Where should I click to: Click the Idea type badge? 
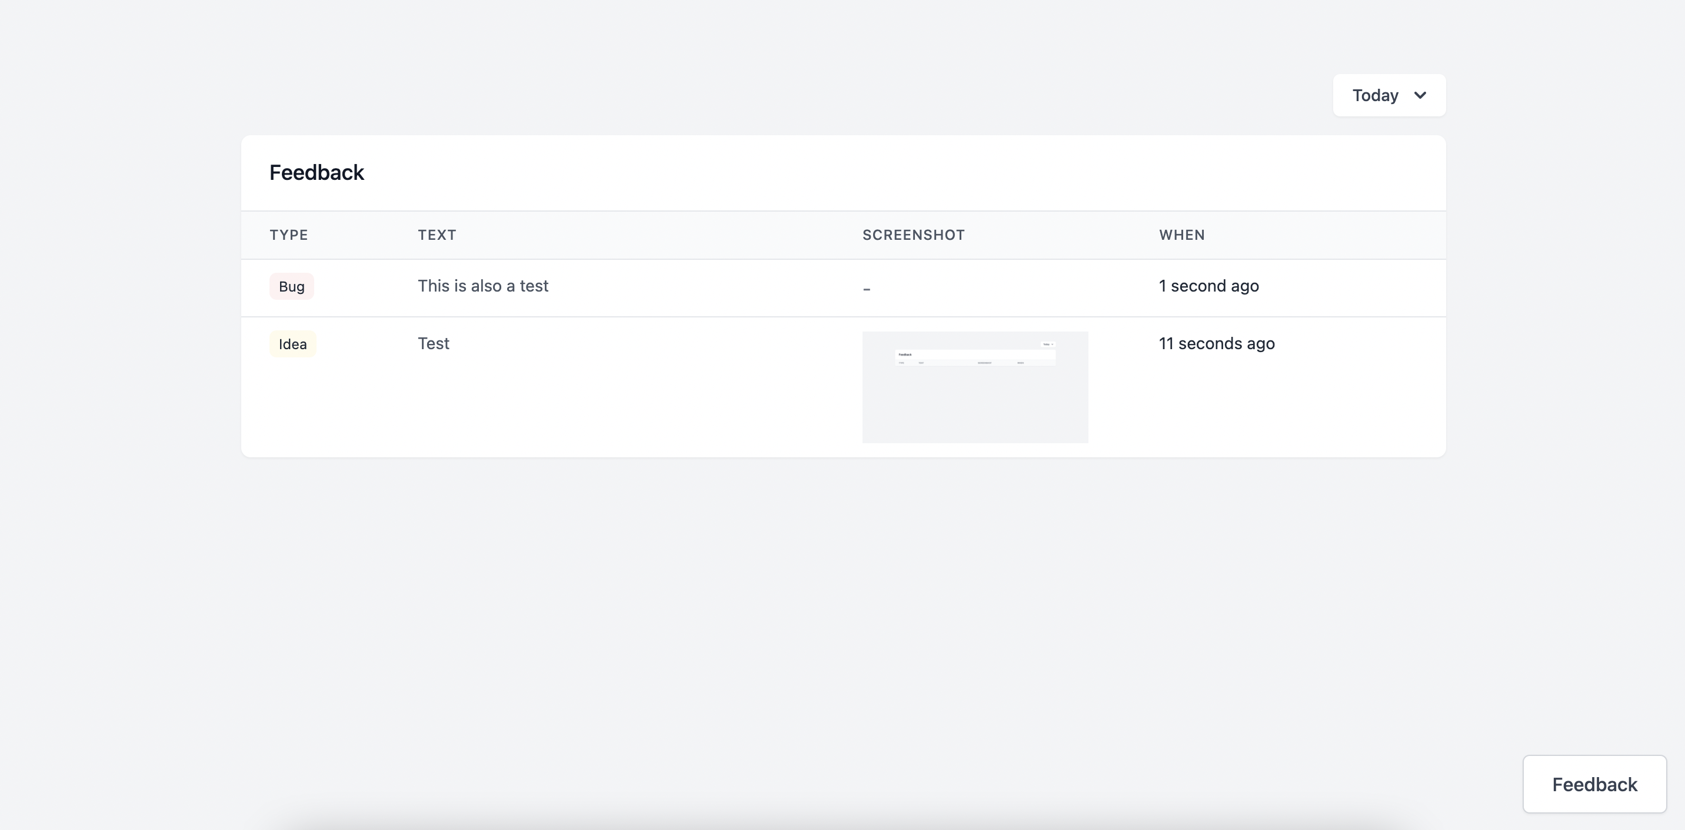click(292, 344)
